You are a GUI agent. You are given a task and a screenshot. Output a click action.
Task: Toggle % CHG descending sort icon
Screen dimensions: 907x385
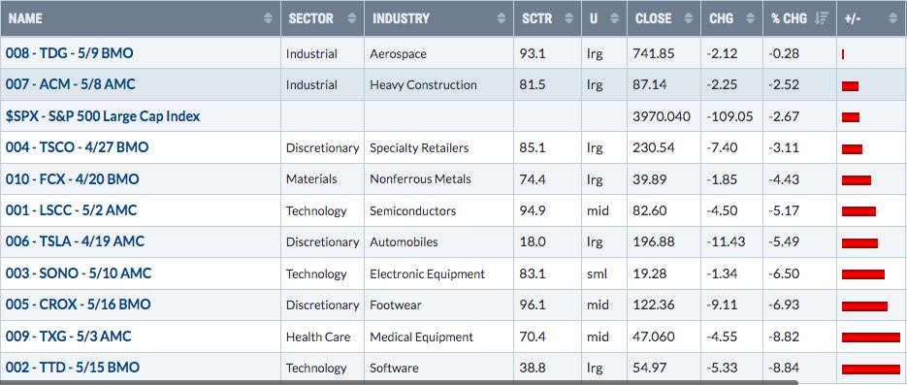tap(821, 18)
